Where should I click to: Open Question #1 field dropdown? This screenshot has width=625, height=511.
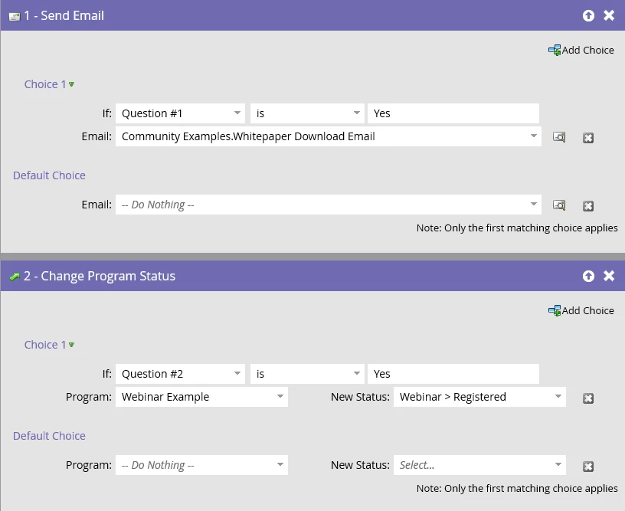pos(180,113)
